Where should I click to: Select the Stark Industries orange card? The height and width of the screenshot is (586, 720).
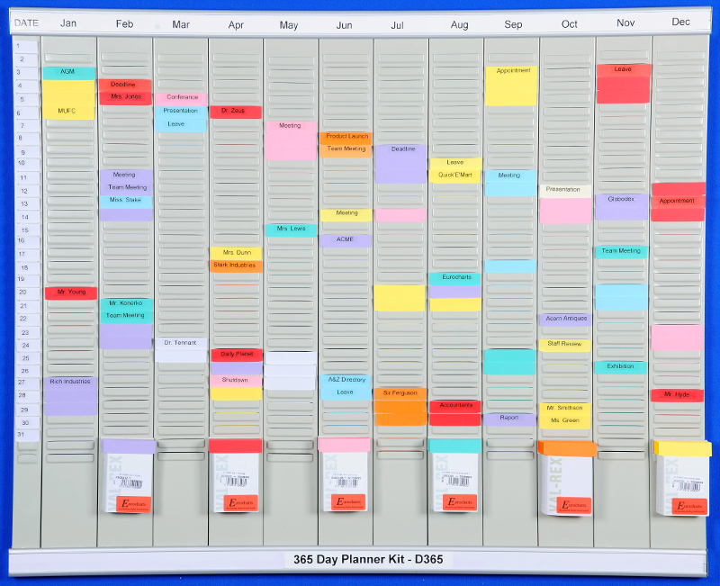(x=236, y=266)
